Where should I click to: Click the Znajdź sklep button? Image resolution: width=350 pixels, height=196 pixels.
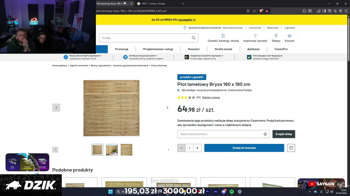284,134
